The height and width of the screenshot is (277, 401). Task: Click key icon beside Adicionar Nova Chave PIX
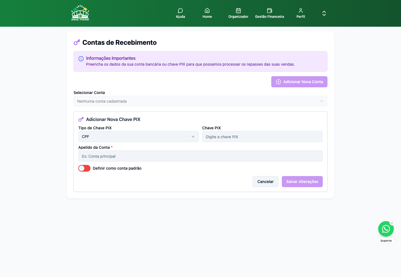(81, 119)
